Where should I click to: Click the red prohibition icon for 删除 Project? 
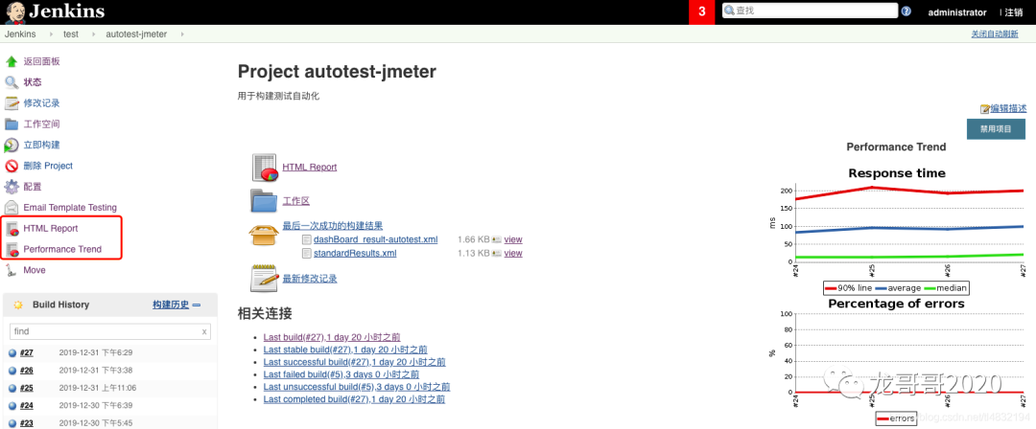pyautogui.click(x=12, y=166)
